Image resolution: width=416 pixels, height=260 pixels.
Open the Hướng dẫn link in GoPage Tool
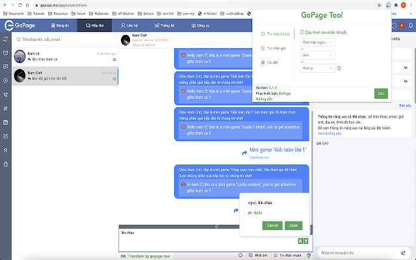pos(264,99)
